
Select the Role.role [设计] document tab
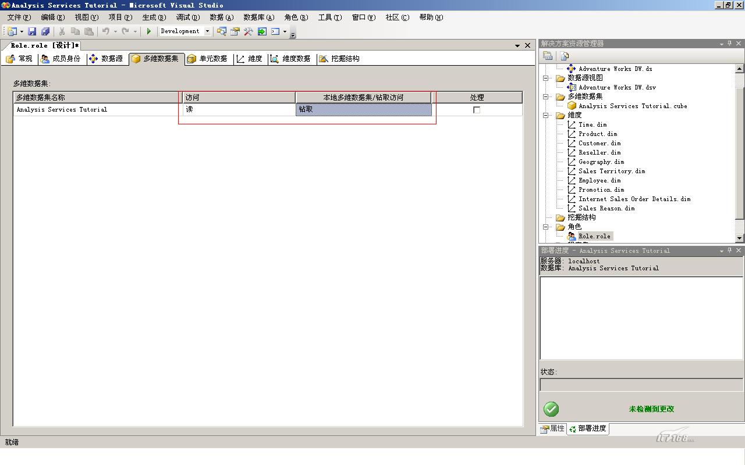(x=44, y=45)
